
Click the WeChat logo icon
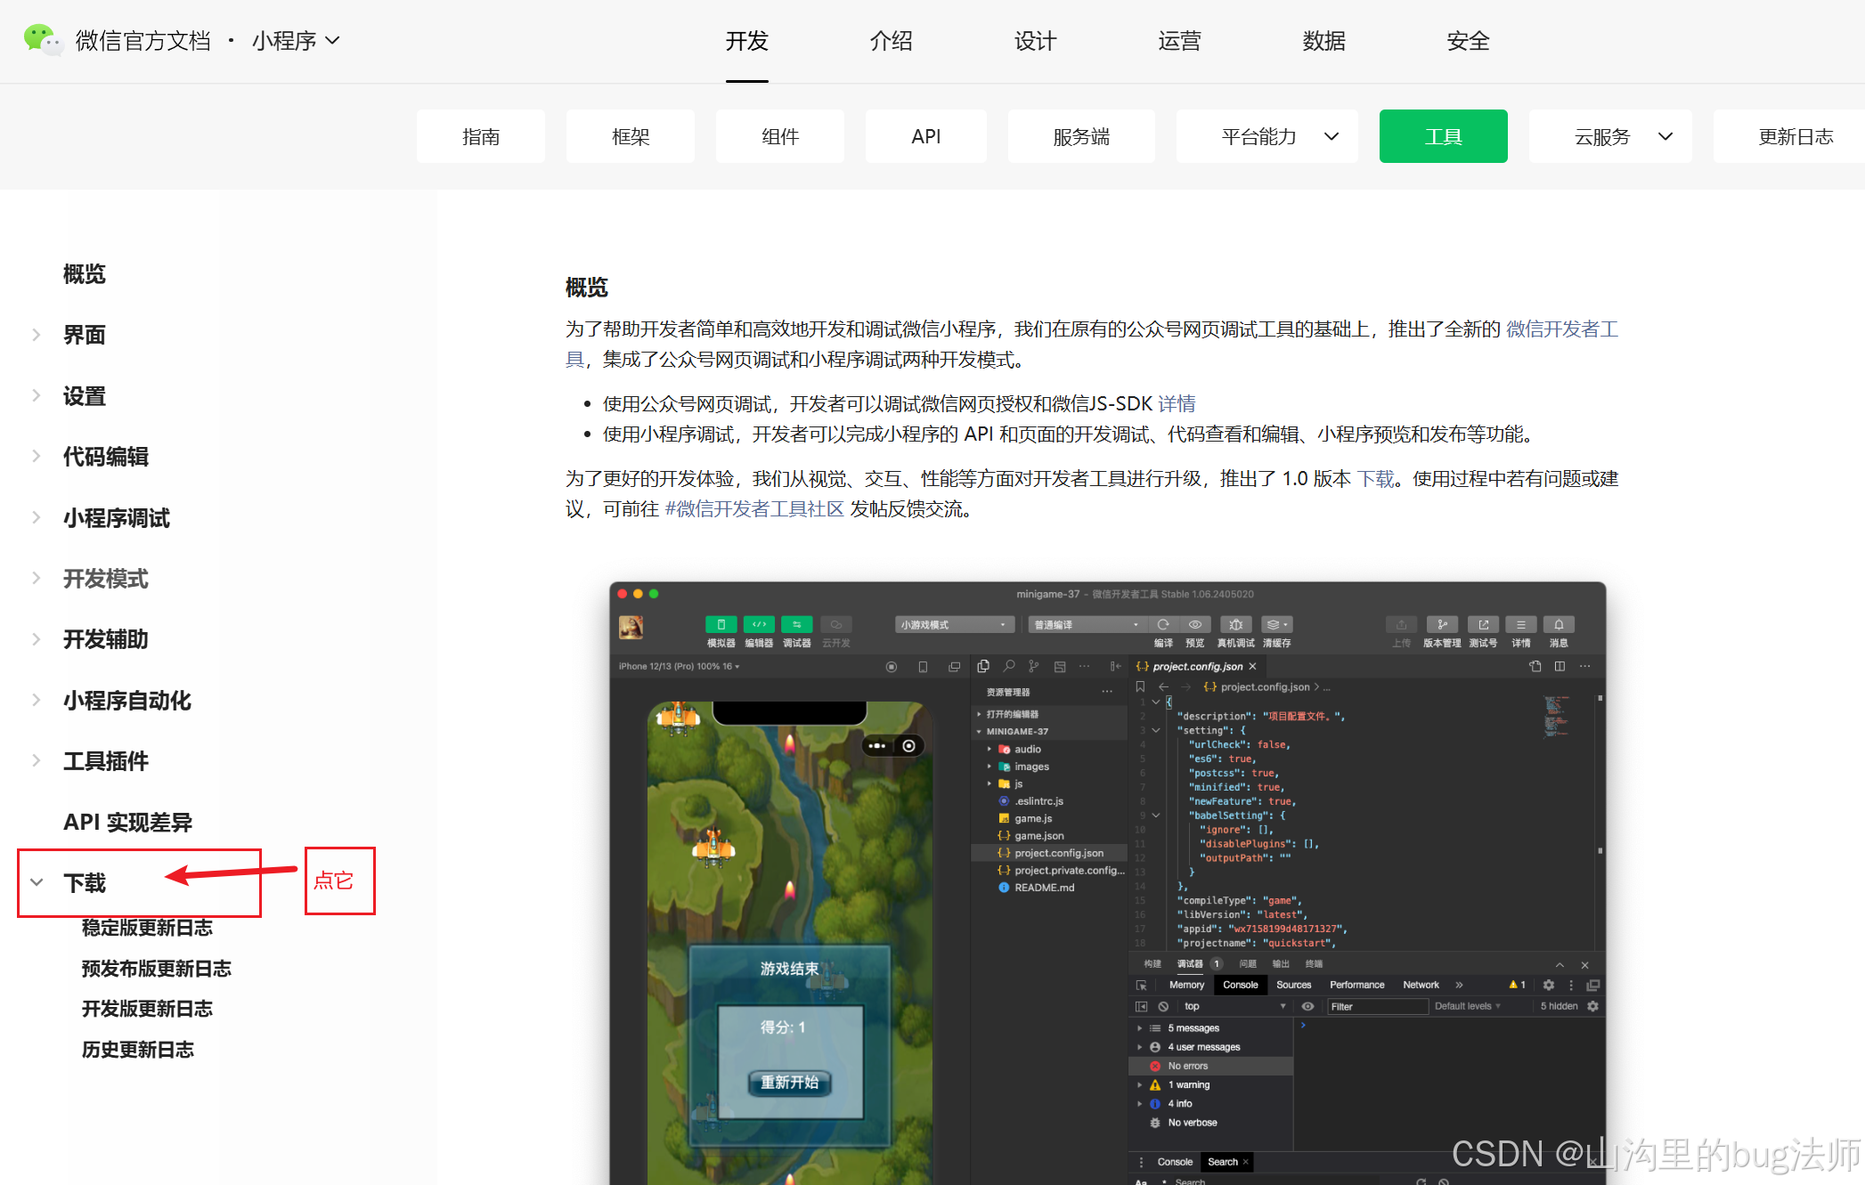42,40
